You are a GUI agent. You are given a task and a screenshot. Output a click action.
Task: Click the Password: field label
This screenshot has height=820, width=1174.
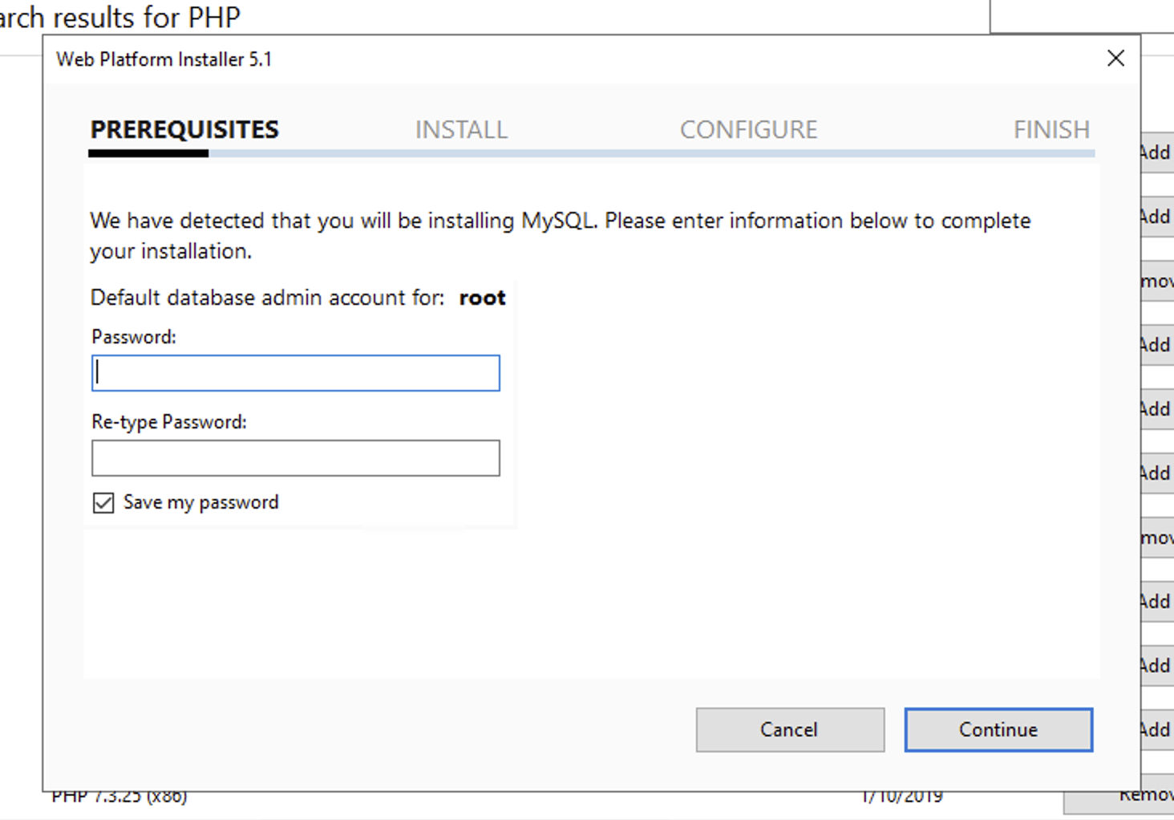click(x=134, y=337)
